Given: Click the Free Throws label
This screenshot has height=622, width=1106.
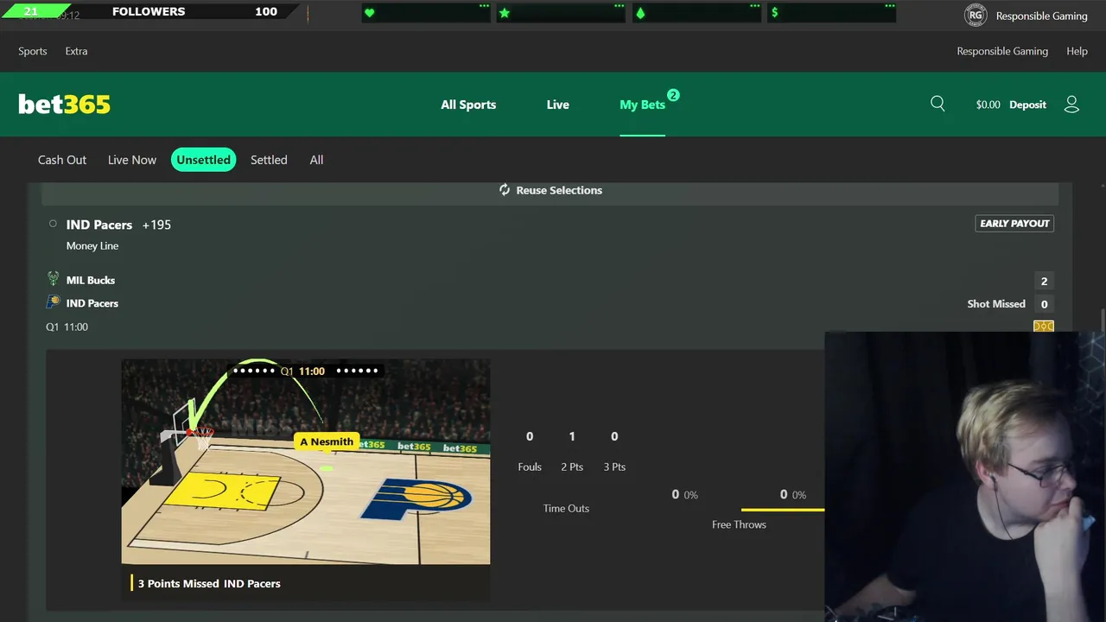Looking at the screenshot, I should 739,524.
